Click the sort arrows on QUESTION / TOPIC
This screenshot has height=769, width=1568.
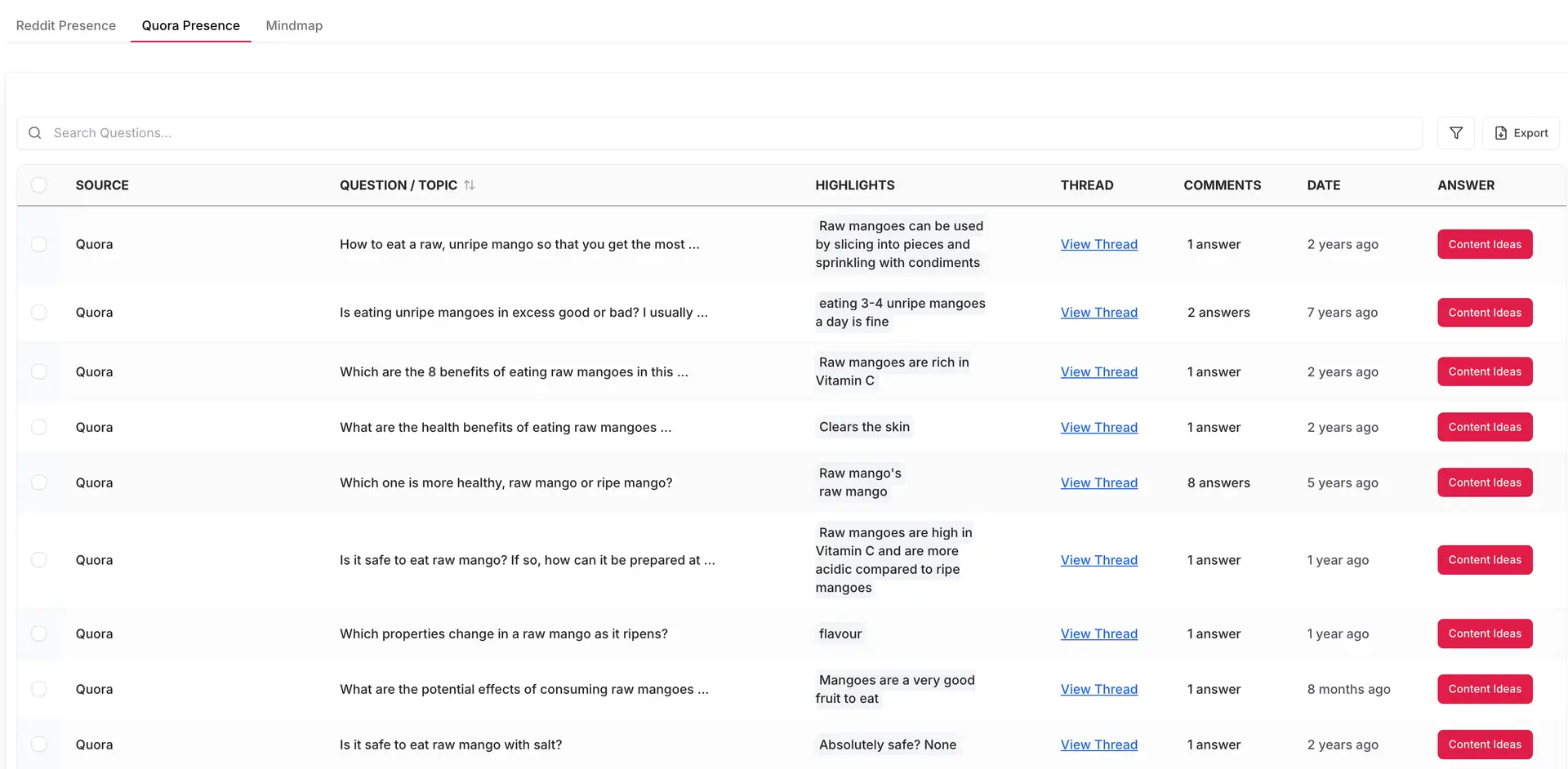point(470,184)
